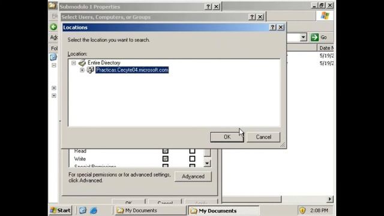Collapse the Entire Directory tree node
Screen dimensions: 384x216
(x=73, y=63)
